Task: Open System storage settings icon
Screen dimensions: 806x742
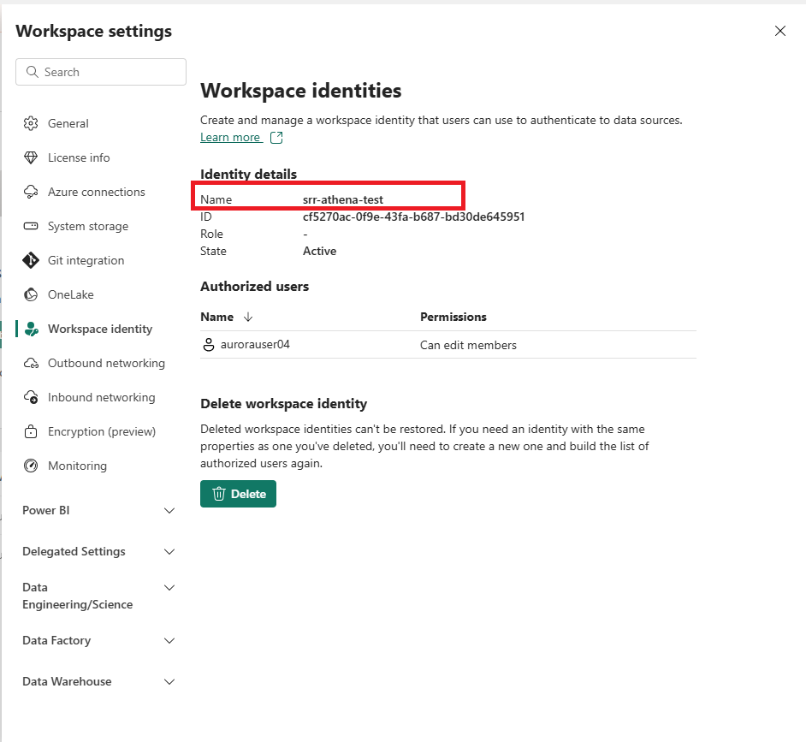Action: 32,226
